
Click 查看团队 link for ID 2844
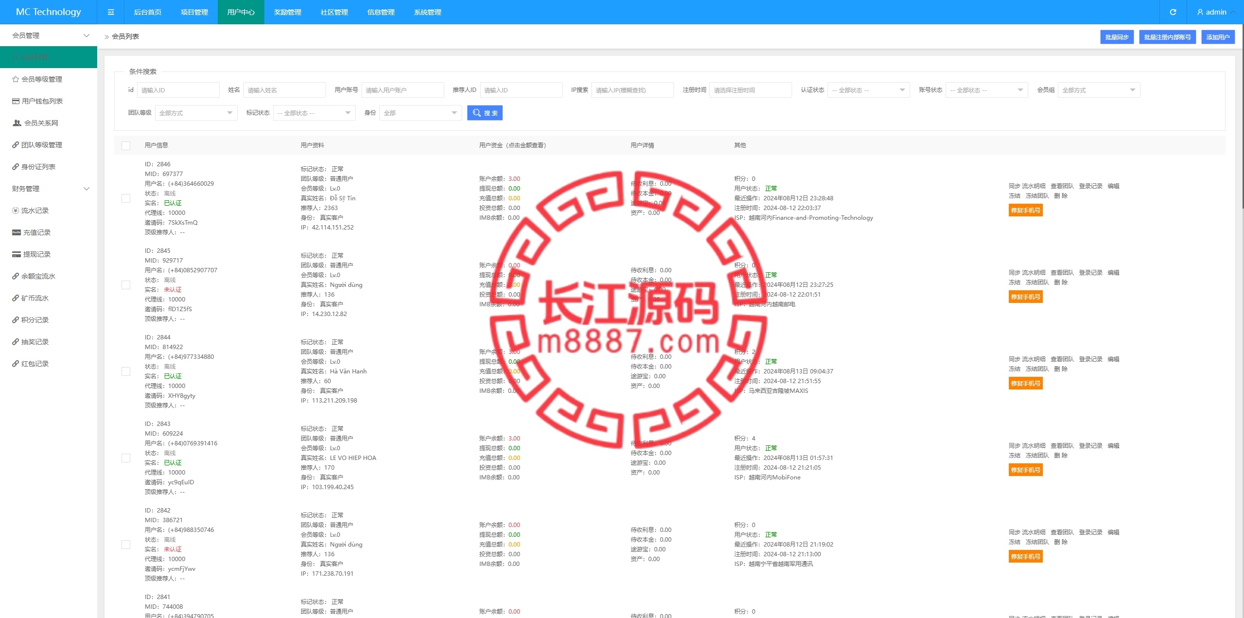pyautogui.click(x=1062, y=359)
